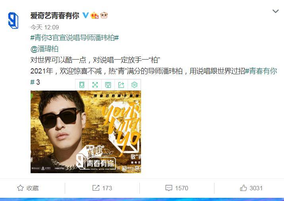Like the post with thumbs-up 3031
This screenshot has width=284, height=201.
[x=251, y=188]
